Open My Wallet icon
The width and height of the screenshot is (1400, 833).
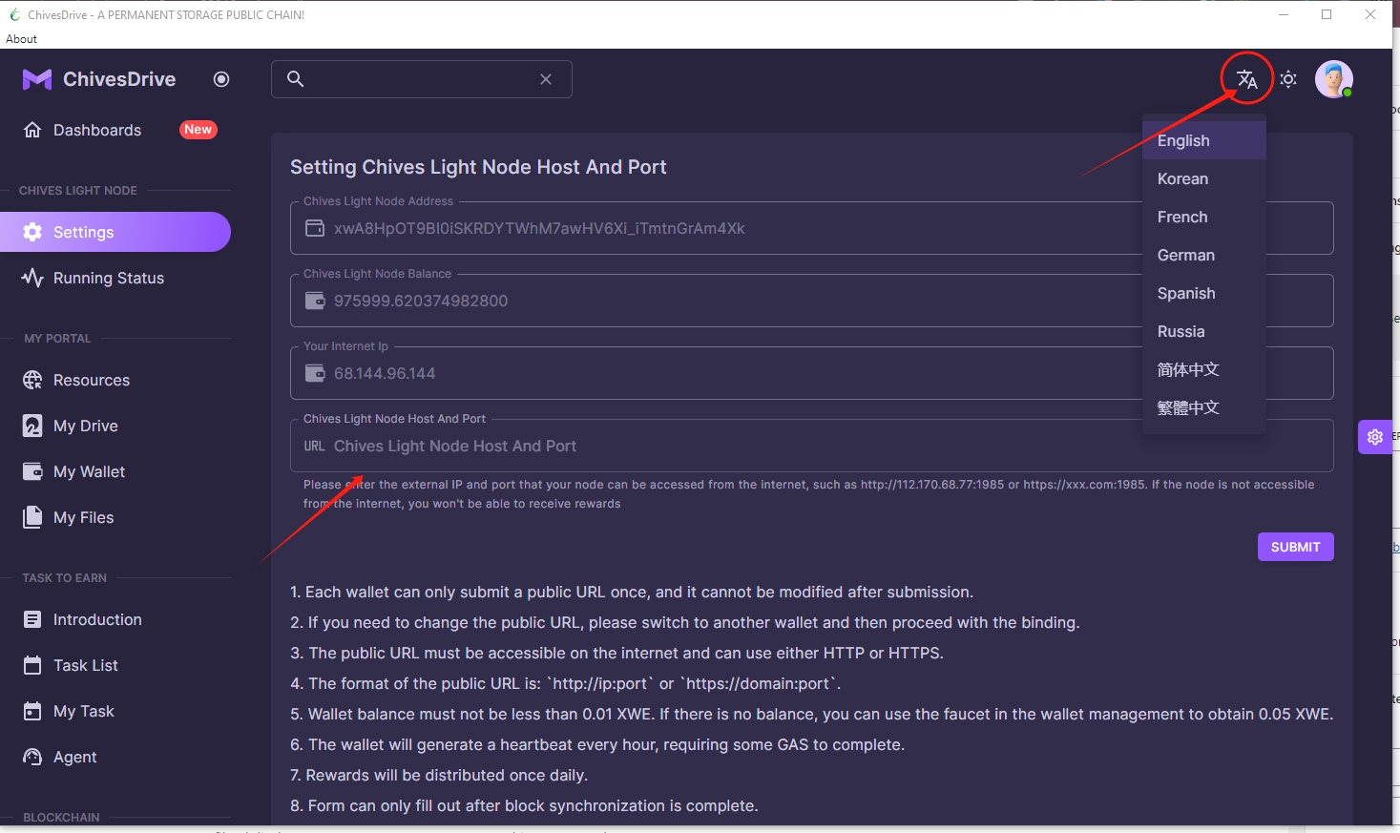pyautogui.click(x=32, y=471)
